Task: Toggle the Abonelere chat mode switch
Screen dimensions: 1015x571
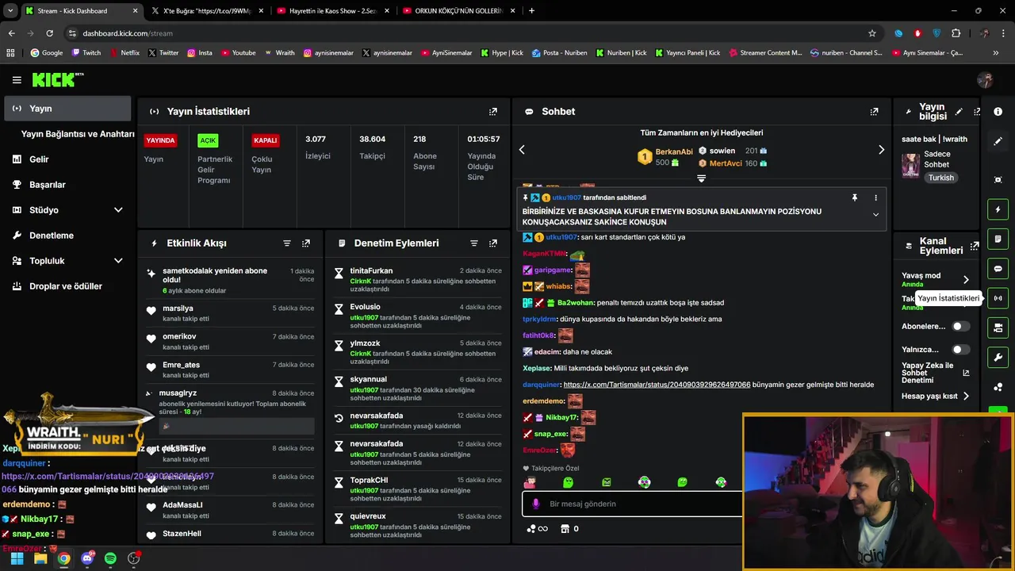Action: tap(960, 326)
